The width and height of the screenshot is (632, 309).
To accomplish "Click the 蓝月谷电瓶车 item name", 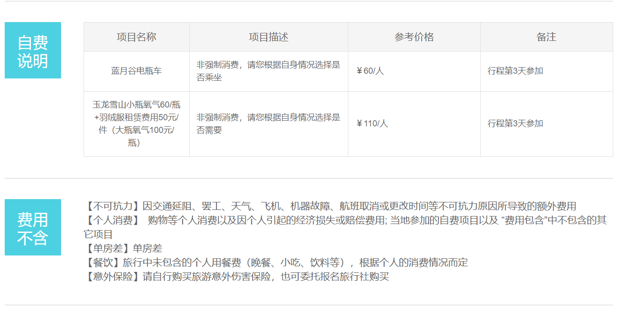I will point(137,71).
